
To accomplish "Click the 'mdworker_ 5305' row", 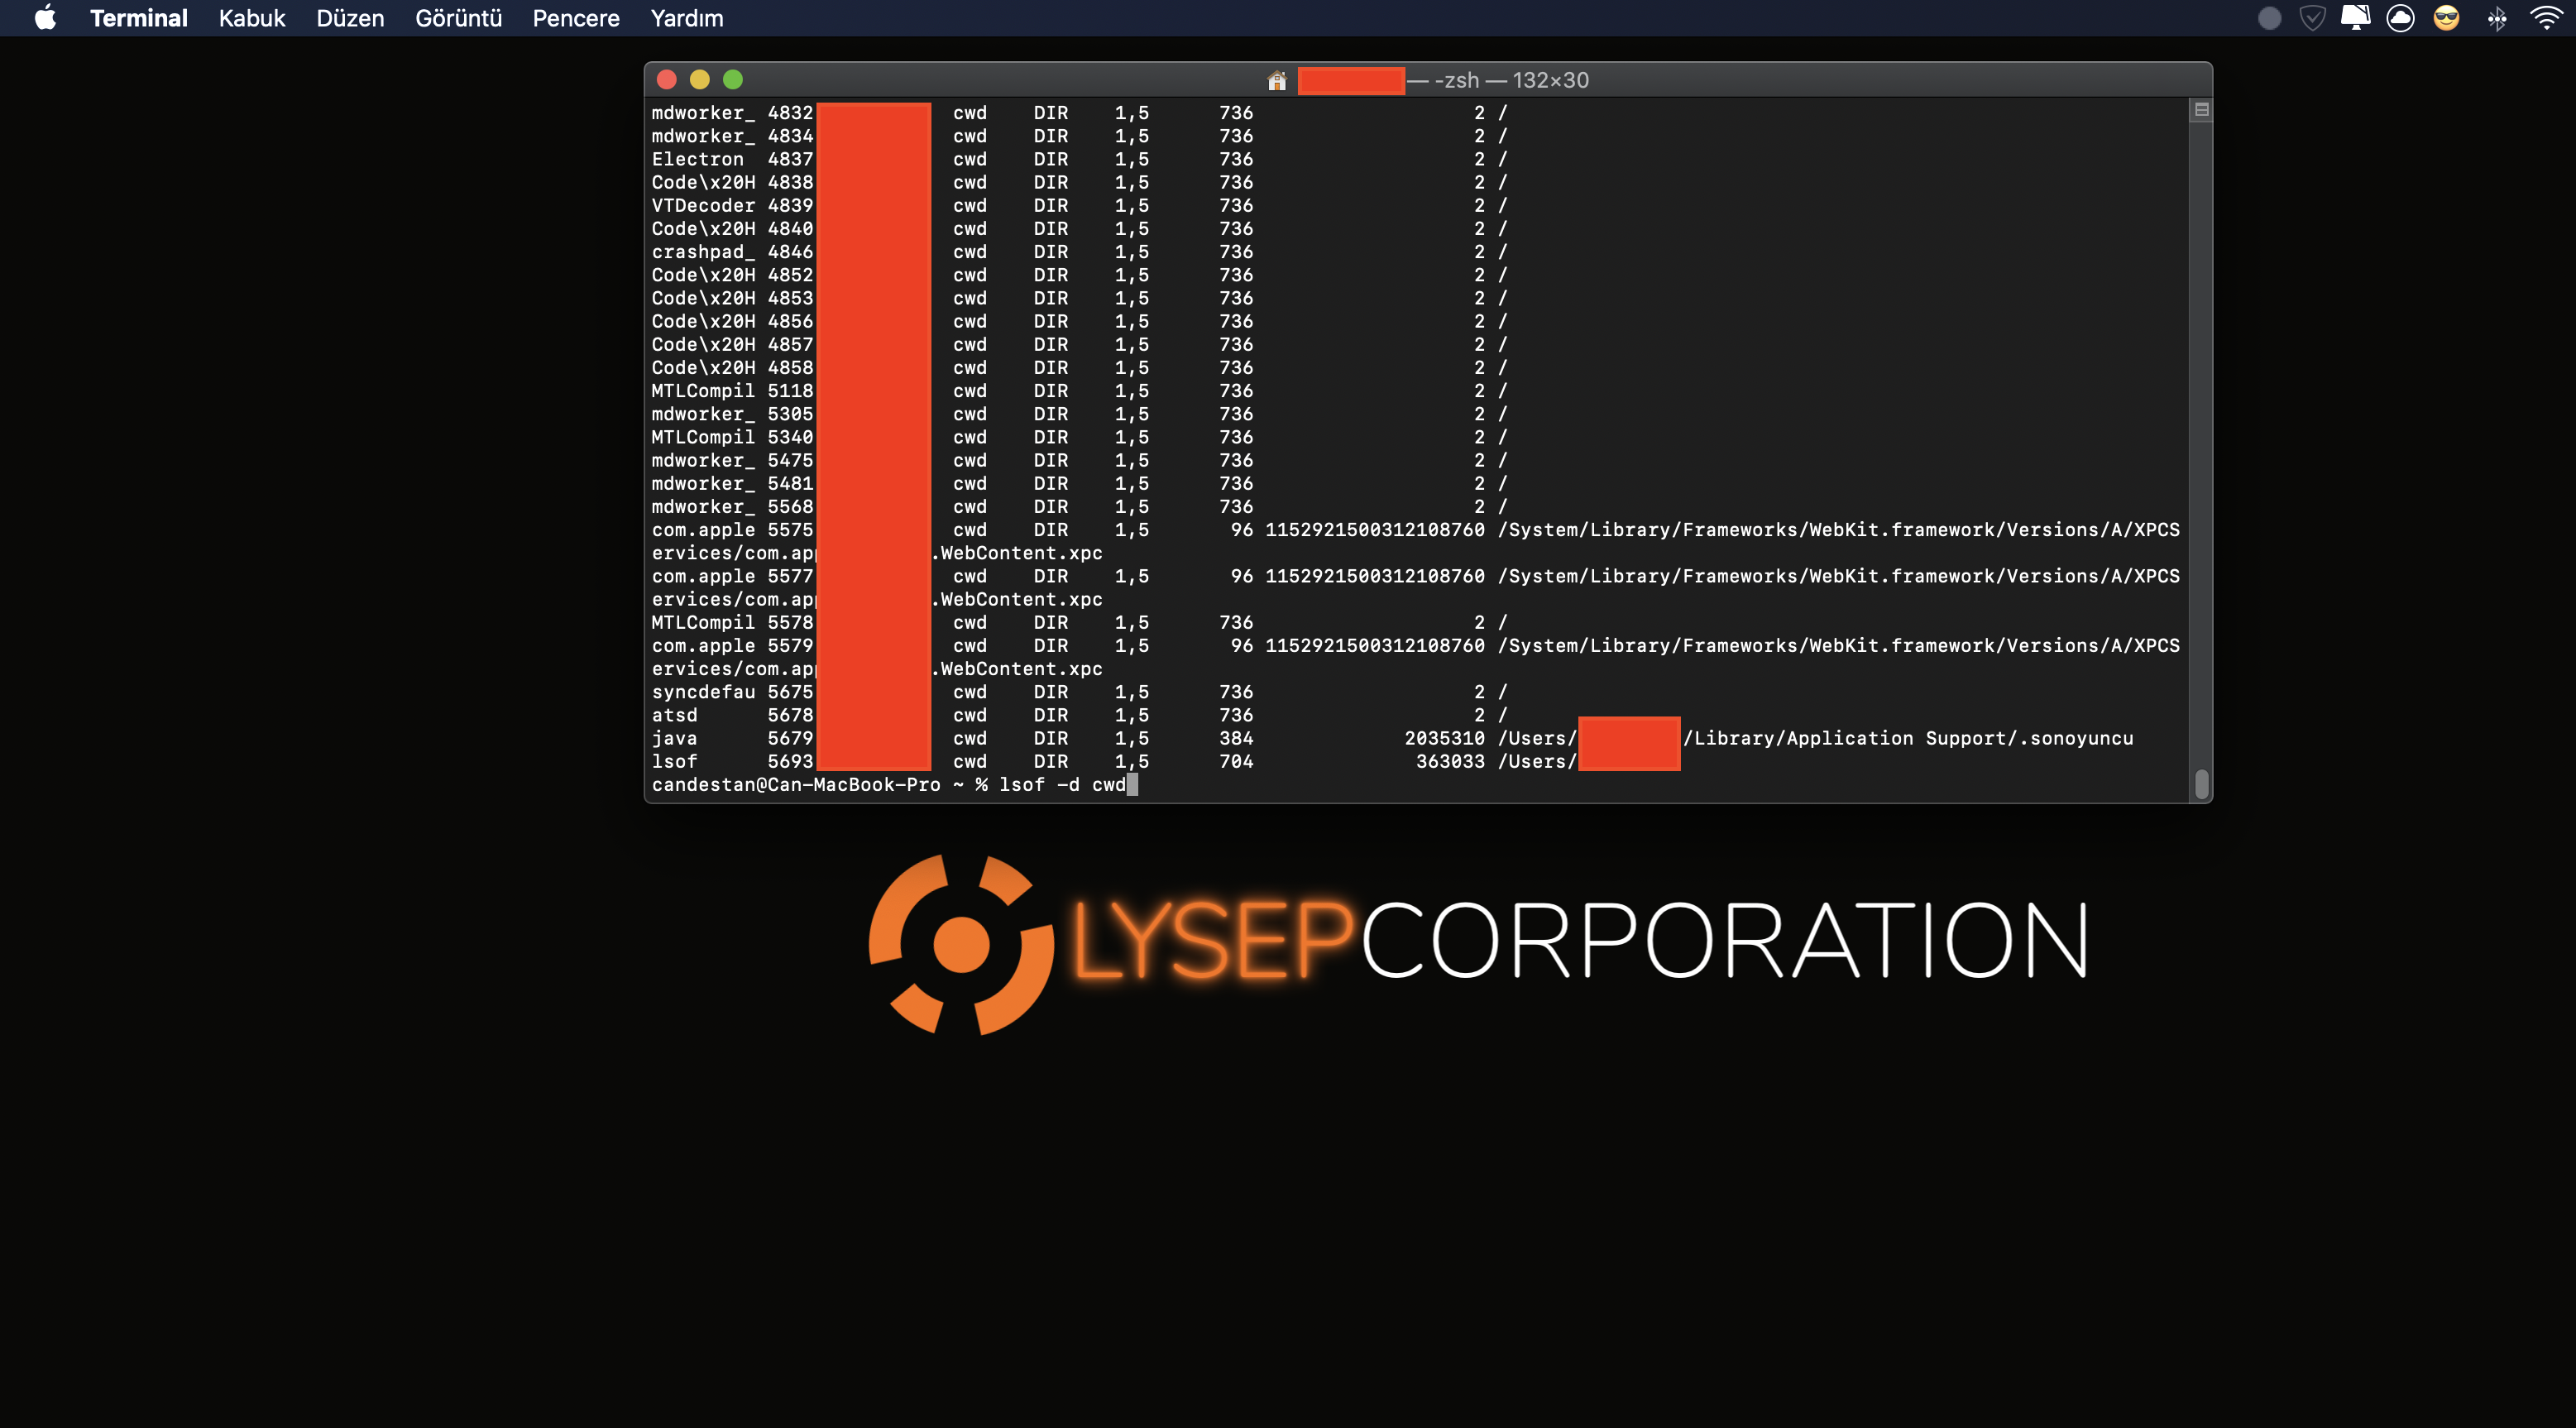I will (x=1079, y=414).
